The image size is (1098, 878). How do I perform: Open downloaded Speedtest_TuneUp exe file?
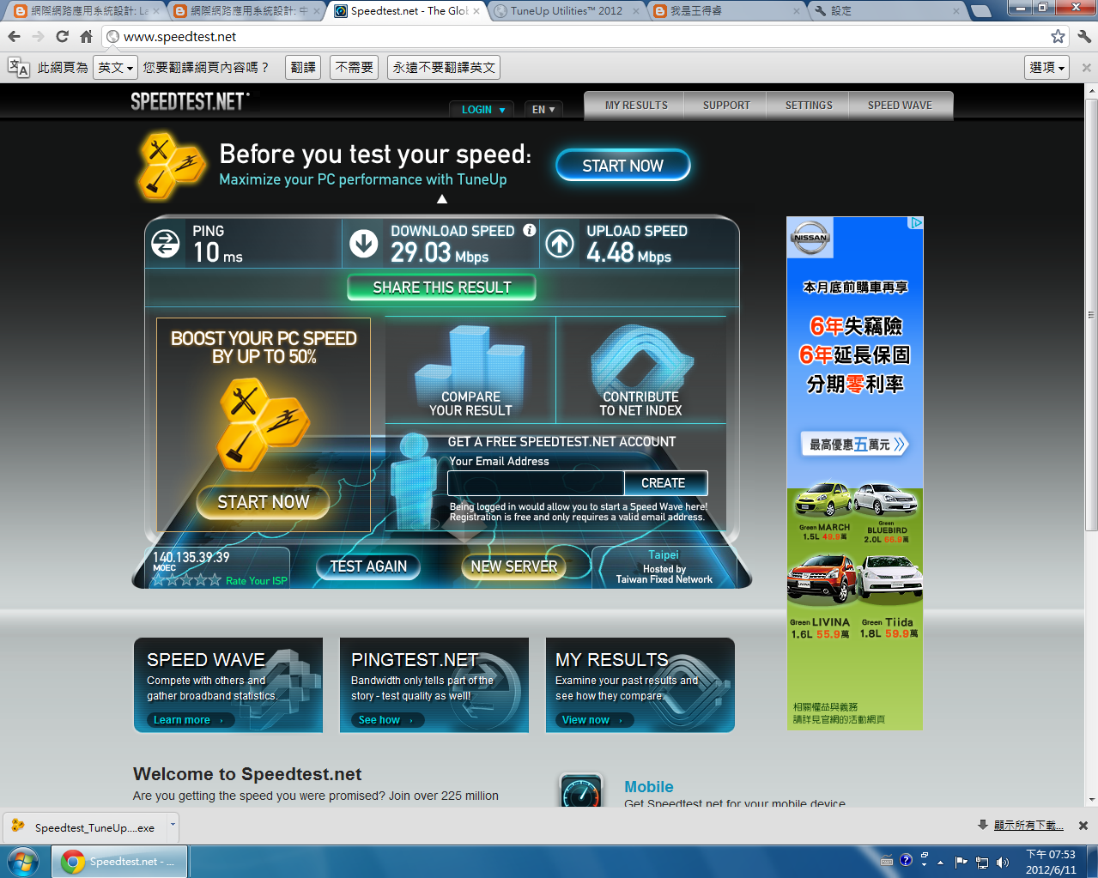tap(84, 827)
